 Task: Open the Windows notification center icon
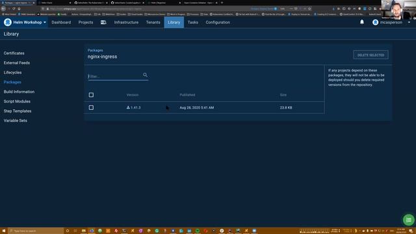411,231
